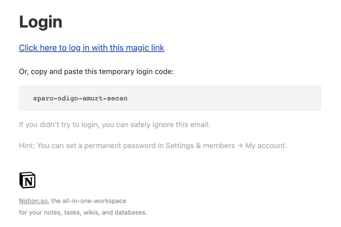
Task: Click the word "Hint" in the gray text
Action: pyautogui.click(x=26, y=146)
